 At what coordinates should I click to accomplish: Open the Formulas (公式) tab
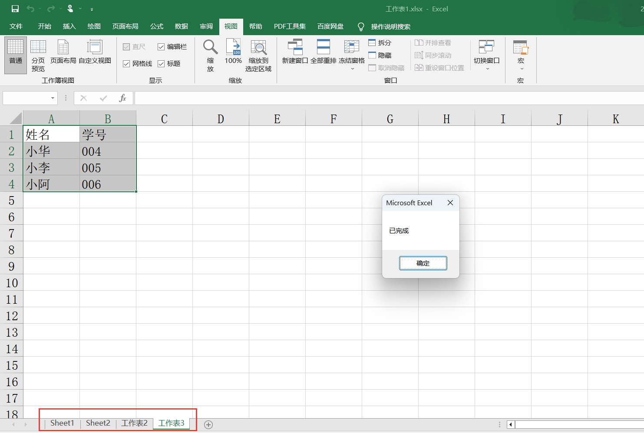click(156, 26)
